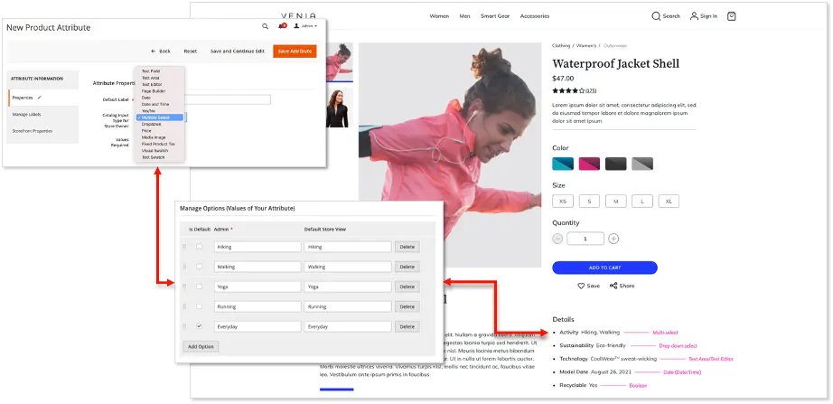Open the Storefront Properties tab
This screenshot has height=404, width=833.
point(43,131)
